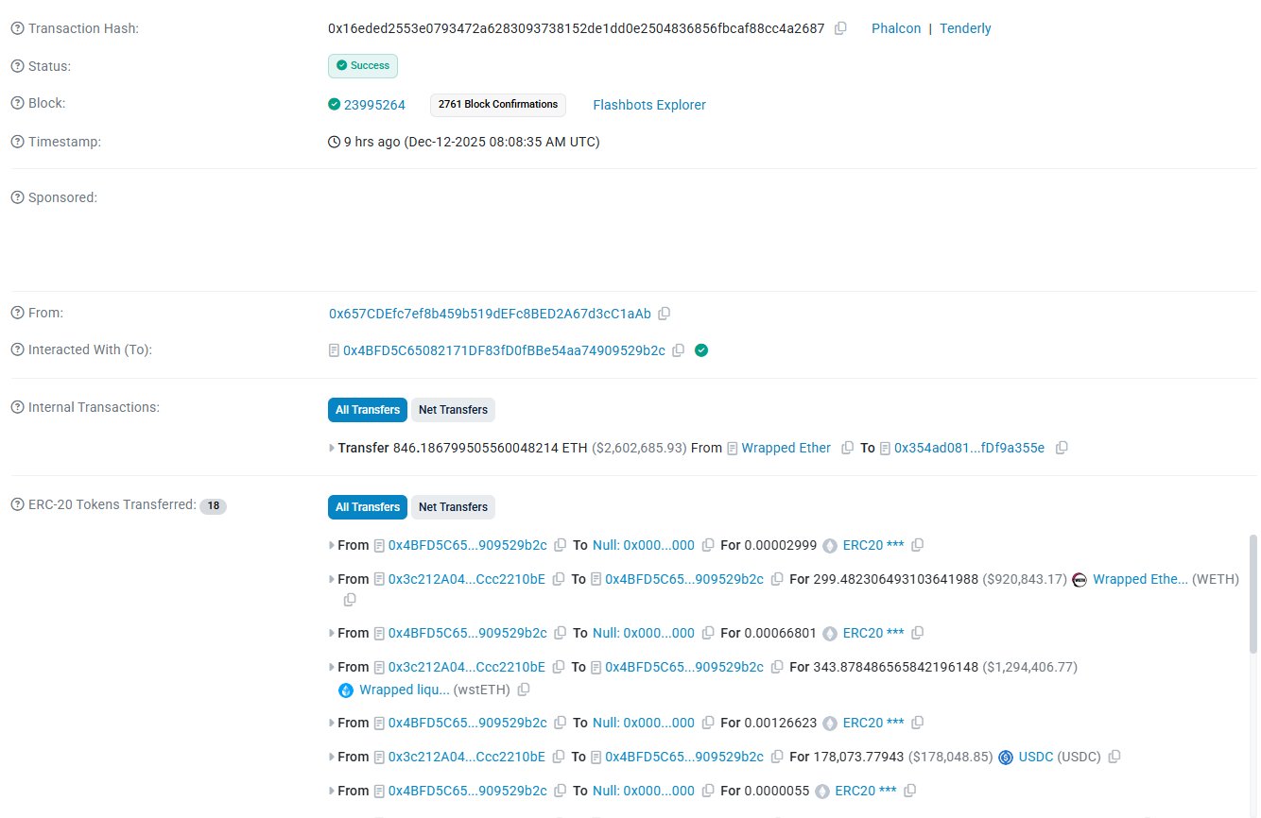
Task: Click the verified checkmark next to contract address
Action: click(x=700, y=349)
